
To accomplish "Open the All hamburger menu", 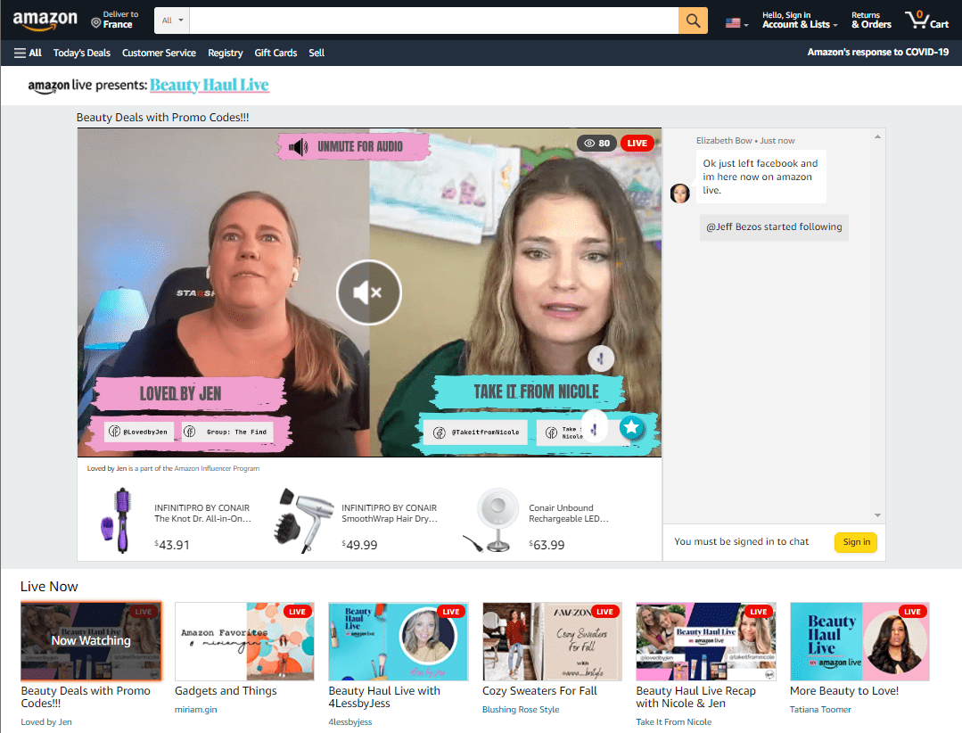I will tap(28, 53).
